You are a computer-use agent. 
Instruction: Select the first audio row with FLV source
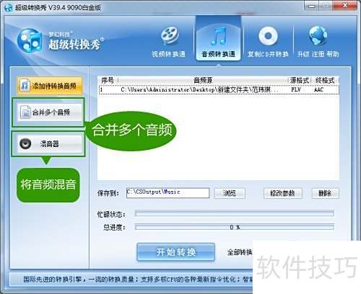(x=219, y=89)
